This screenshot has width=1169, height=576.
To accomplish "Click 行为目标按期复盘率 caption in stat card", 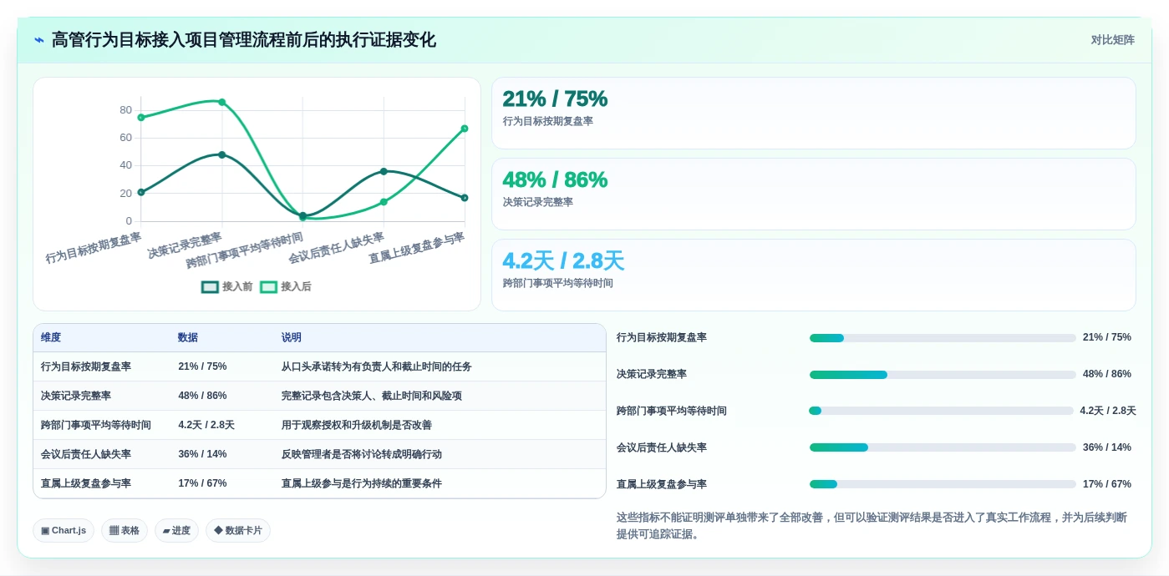I will point(548,121).
